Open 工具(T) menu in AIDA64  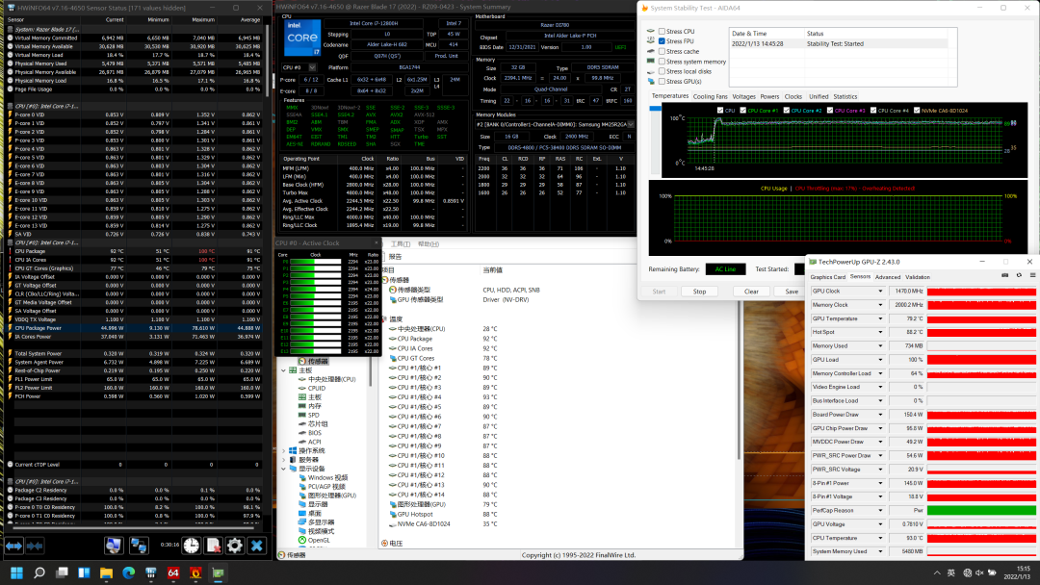[401, 244]
